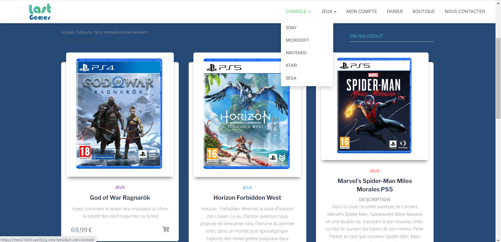The image size is (501, 242).
Task: Open the God of War Ragnarök title link
Action: click(120, 198)
